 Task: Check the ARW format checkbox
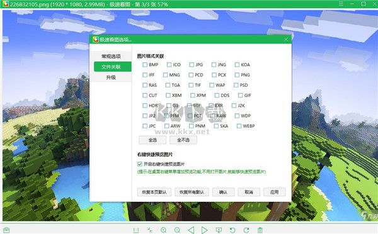coord(167,126)
